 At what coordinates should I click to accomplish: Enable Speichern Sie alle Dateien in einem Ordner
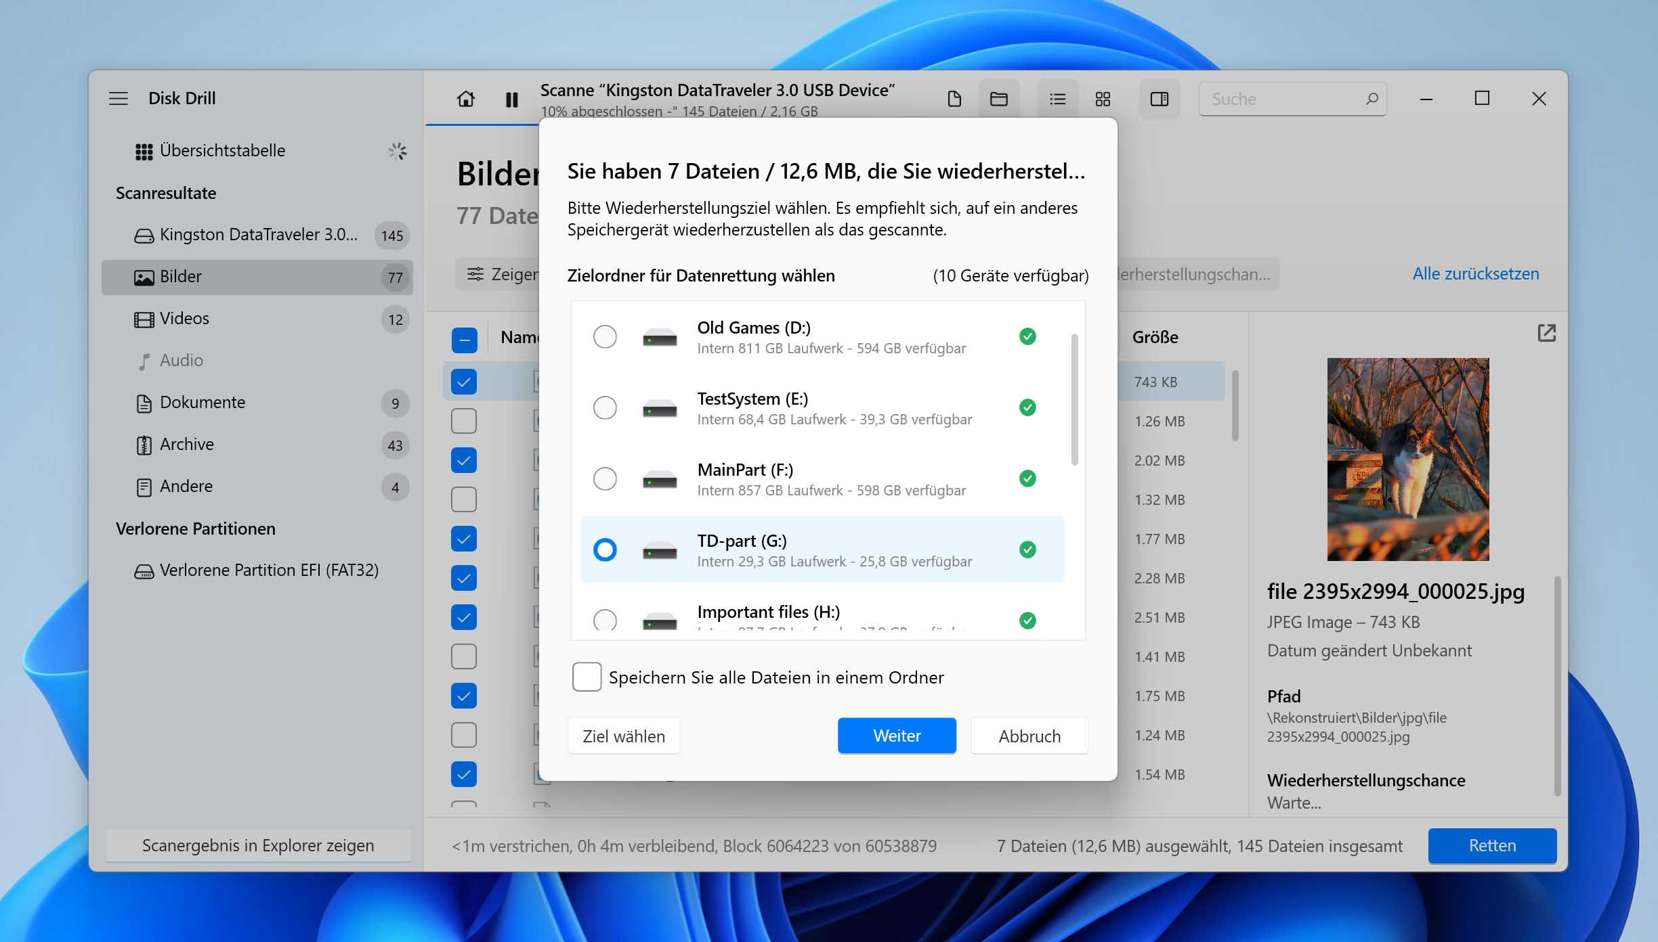[587, 677]
